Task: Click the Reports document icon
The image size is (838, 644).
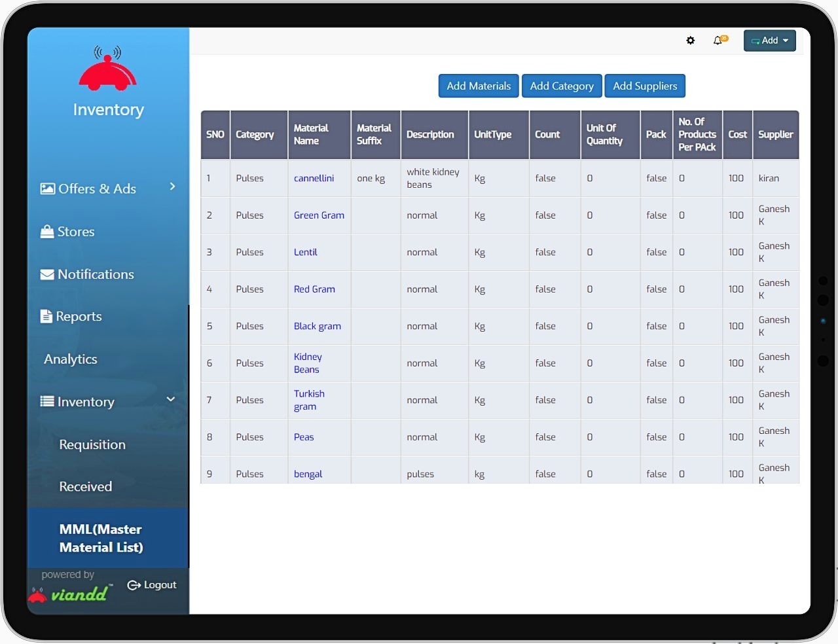Action: 46,316
